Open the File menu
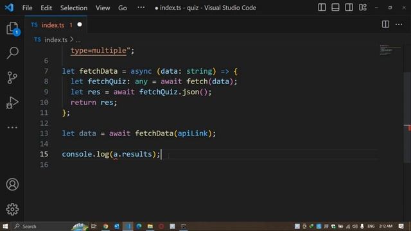This screenshot has height=231, width=411. pyautogui.click(x=27, y=8)
